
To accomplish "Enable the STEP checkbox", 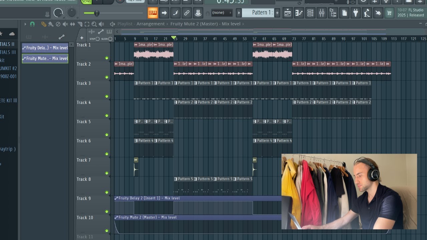I will (97, 39).
